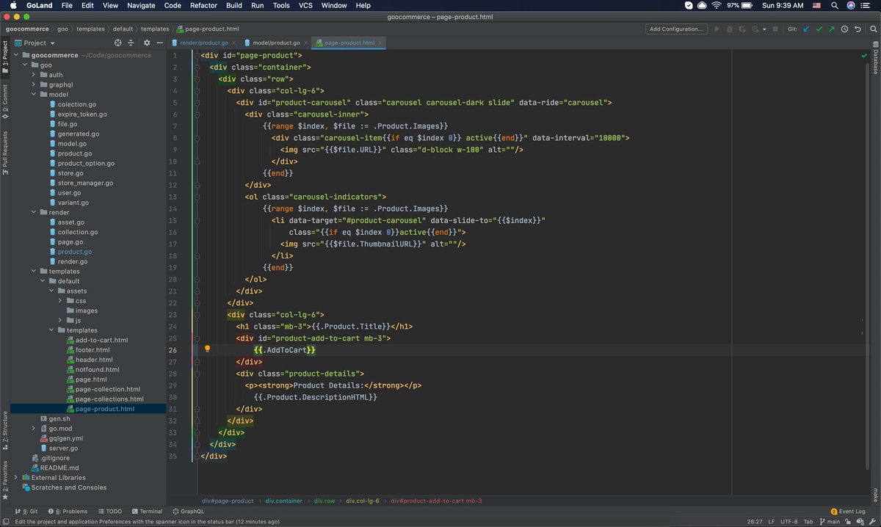The image size is (881, 527).
Task: Open the Refactor menu
Action: point(203,5)
